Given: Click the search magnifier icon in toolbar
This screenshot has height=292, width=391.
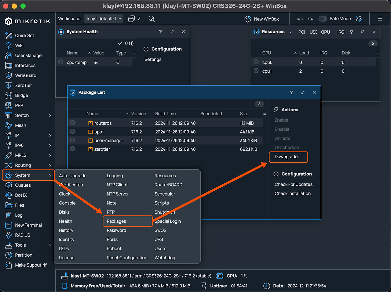Looking at the screenshot, I should 152,19.
